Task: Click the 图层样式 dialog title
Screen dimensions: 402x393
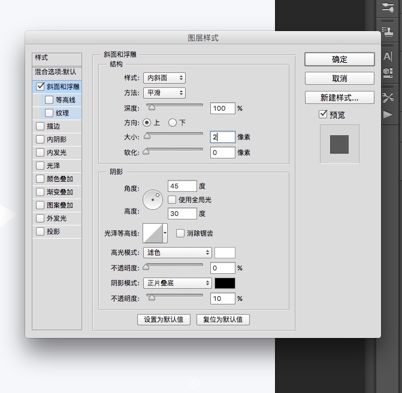Action: 203,38
